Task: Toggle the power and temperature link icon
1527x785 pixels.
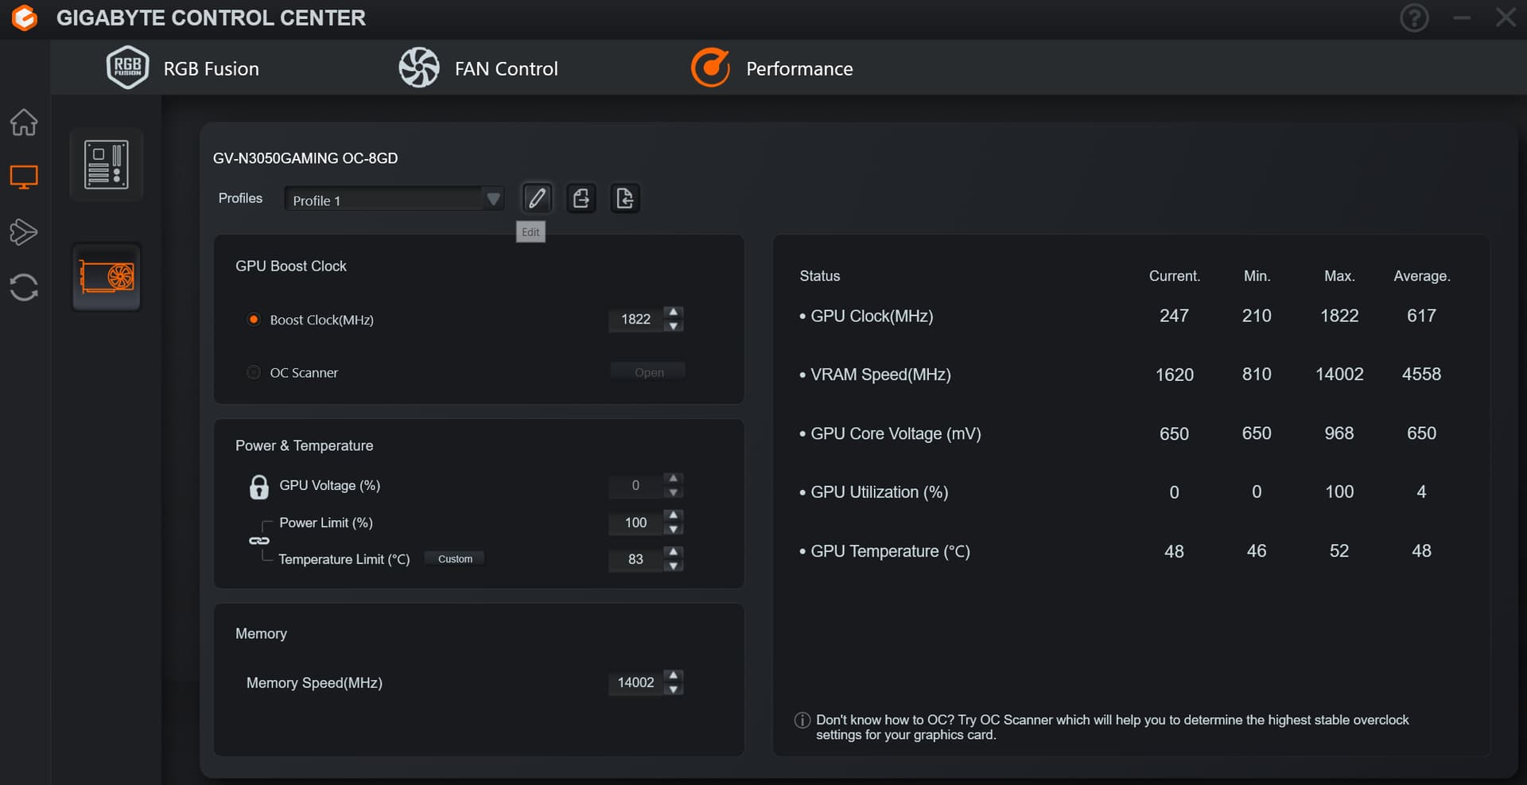Action: 259,541
